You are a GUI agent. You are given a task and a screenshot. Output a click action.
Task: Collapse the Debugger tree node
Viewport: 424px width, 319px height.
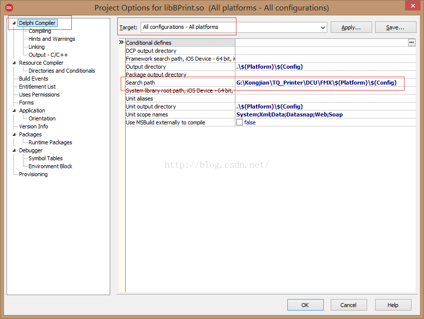(x=14, y=150)
